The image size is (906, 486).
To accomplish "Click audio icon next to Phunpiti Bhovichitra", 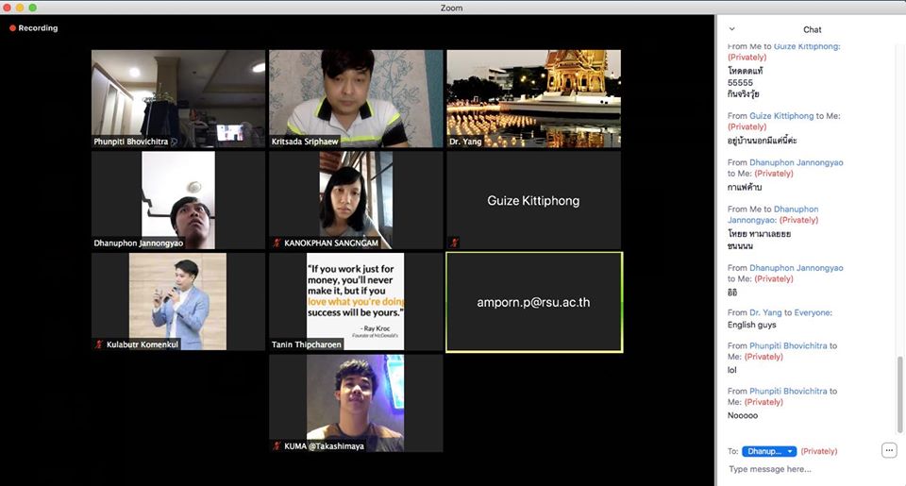I will pyautogui.click(x=175, y=142).
